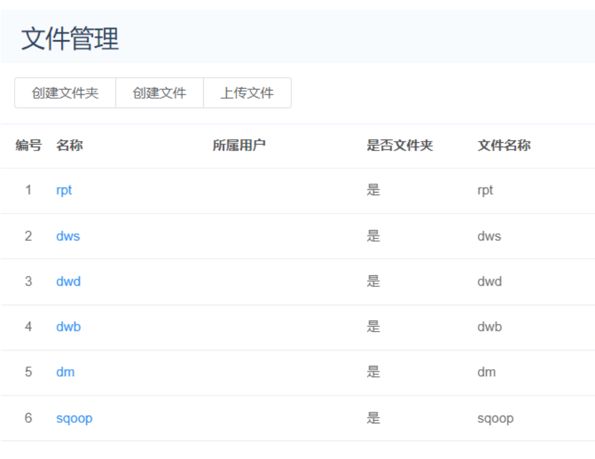Open the sqoop folder link in 名称 column

[74, 418]
